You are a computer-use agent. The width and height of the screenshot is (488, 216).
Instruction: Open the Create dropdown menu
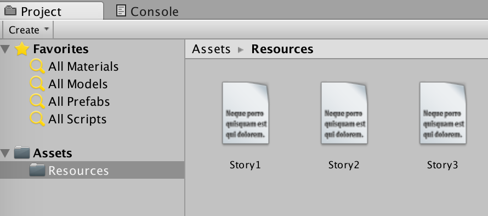click(28, 30)
